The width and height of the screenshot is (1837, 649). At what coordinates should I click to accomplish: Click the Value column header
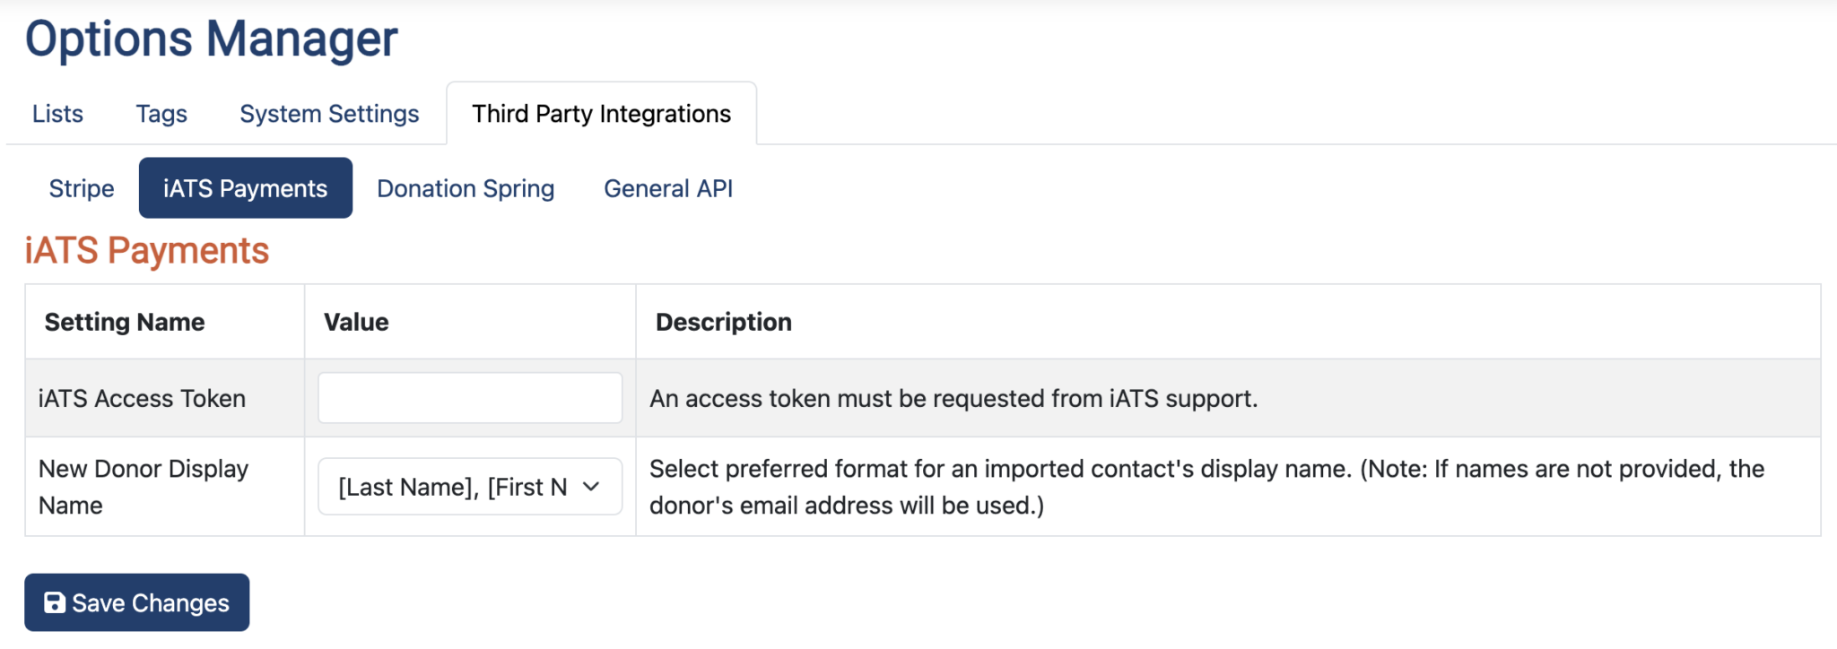355,321
